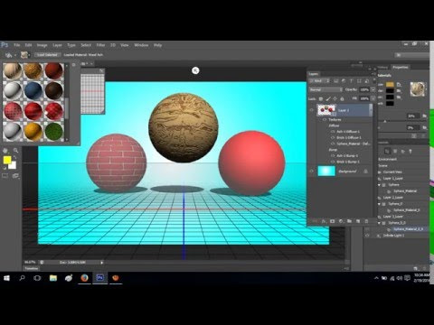The height and width of the screenshot is (325, 434).
Task: Filter 3D panel by meshes
Action: [x=395, y=152]
